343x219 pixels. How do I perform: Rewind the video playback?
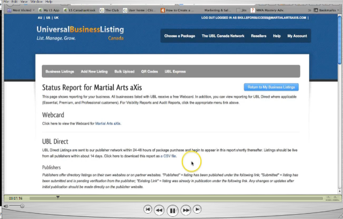click(159, 210)
